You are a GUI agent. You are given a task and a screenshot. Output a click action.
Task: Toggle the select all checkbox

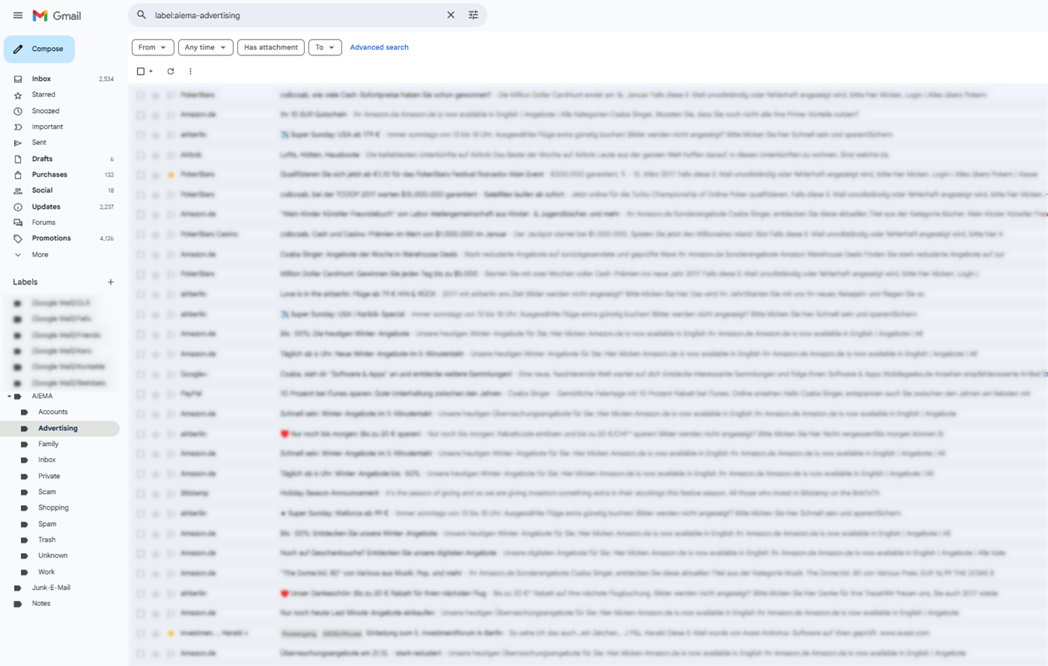coord(141,72)
